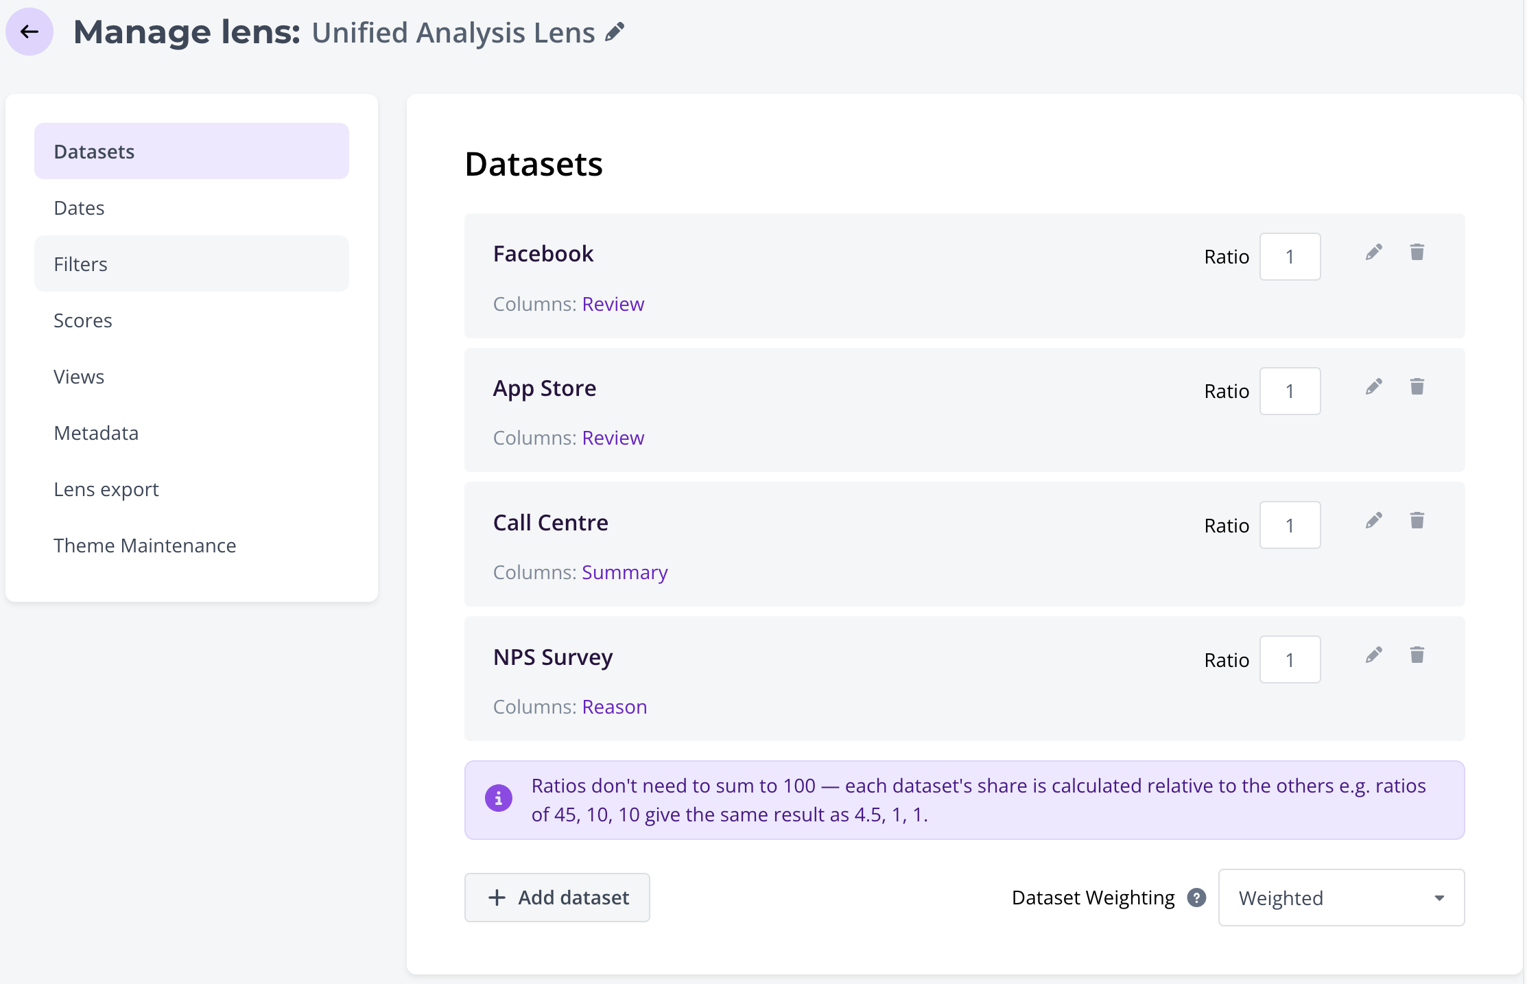Edit the Facebook dataset
The height and width of the screenshot is (984, 1527).
pyautogui.click(x=1373, y=252)
